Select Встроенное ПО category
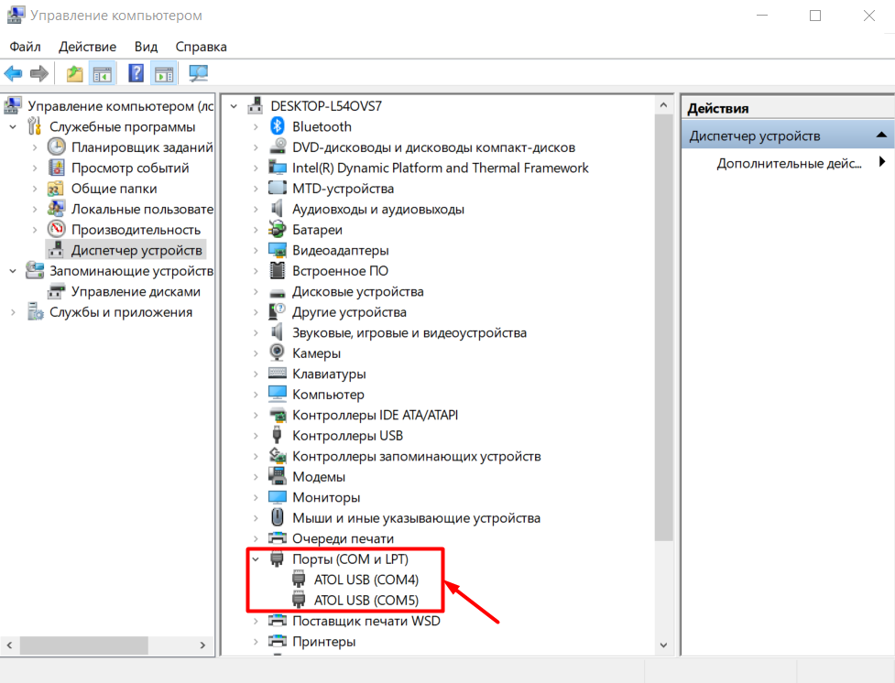The height and width of the screenshot is (683, 895). click(x=340, y=270)
